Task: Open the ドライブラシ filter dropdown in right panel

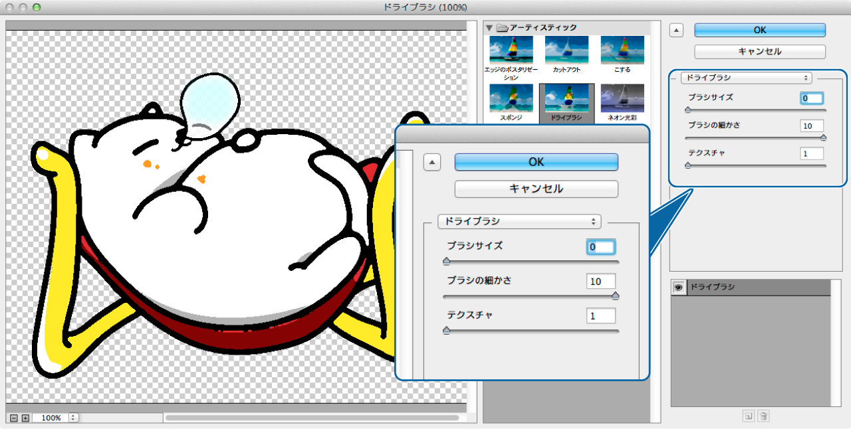Action: [x=746, y=78]
